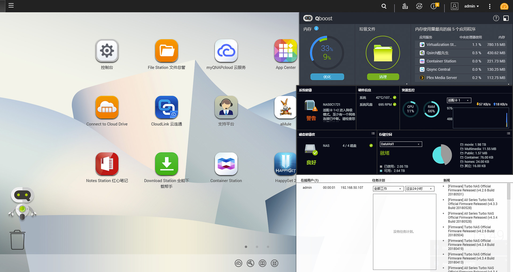
Task: Select the Qsync Central row
Action: pyautogui.click(x=461, y=69)
